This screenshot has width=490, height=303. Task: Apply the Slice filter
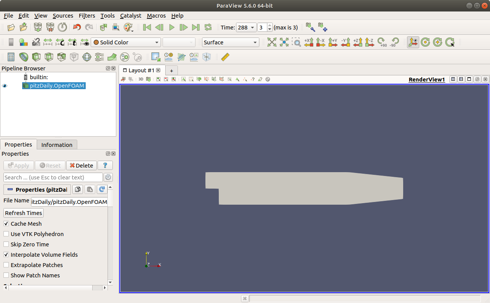coord(49,57)
